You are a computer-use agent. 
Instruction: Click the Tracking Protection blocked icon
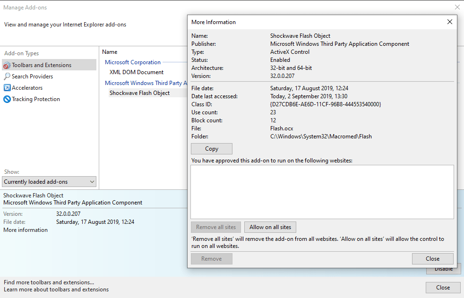(7, 99)
